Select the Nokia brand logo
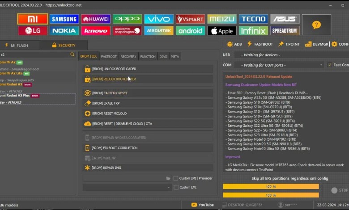Image resolution: width=349 pixels, height=210 pixels. (64, 31)
